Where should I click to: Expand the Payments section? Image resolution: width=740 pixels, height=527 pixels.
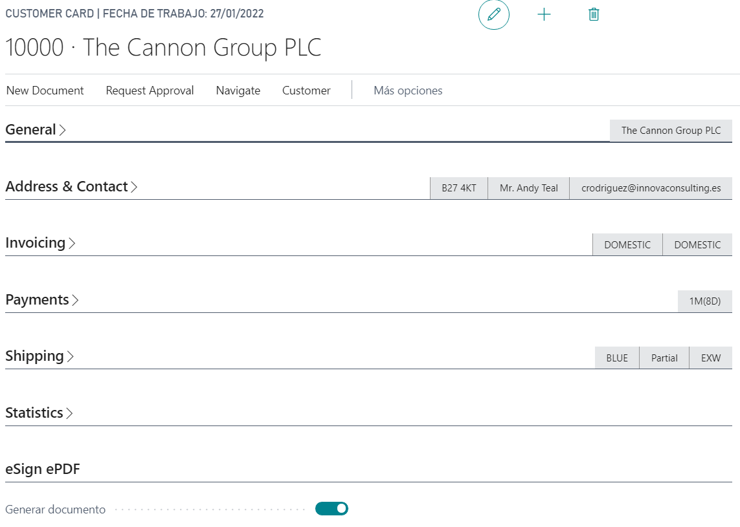tap(41, 300)
